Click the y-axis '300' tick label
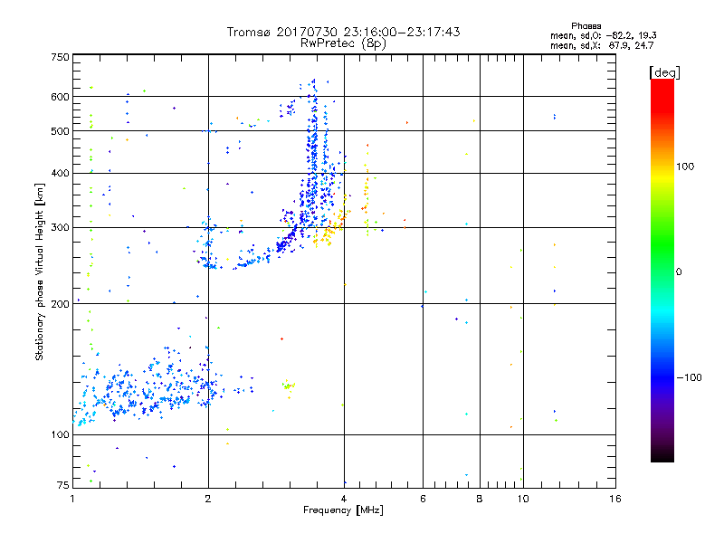 60,228
